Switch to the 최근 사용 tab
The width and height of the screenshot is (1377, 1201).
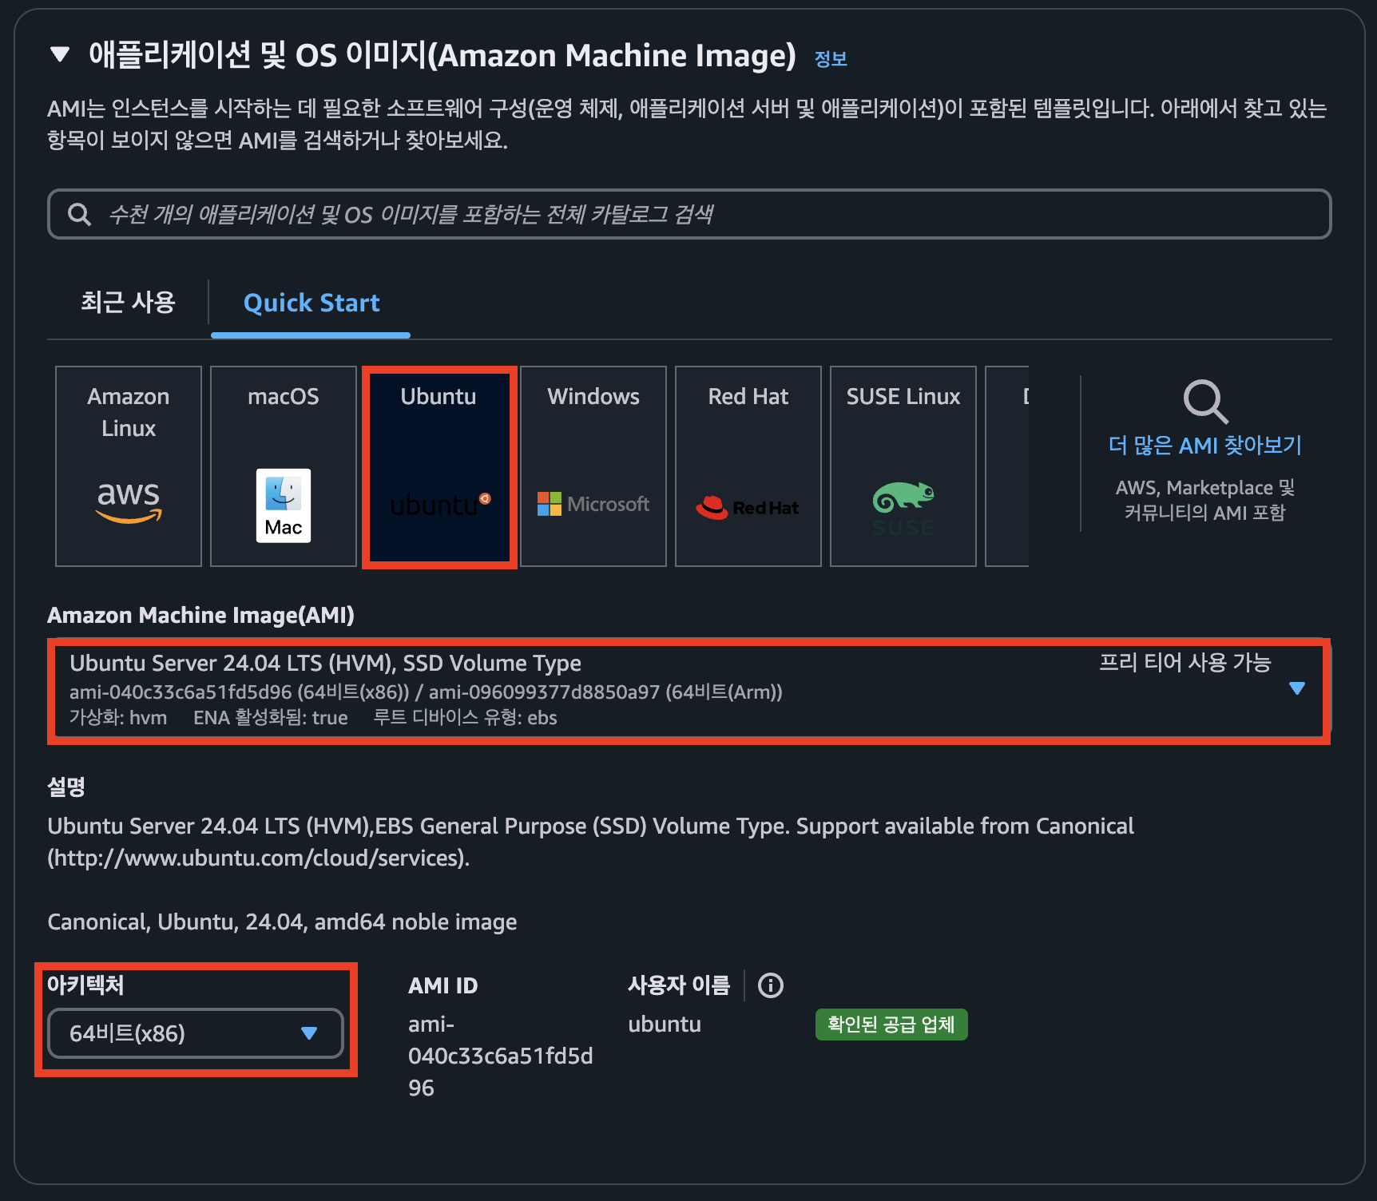pyautogui.click(x=128, y=303)
